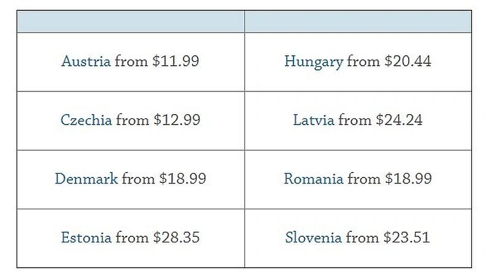Open the Hungary link

[314, 62]
